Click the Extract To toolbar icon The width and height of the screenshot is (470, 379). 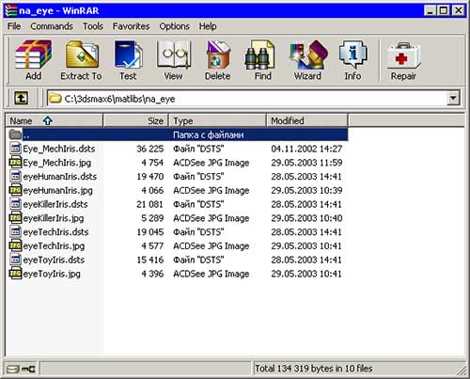coord(82,55)
